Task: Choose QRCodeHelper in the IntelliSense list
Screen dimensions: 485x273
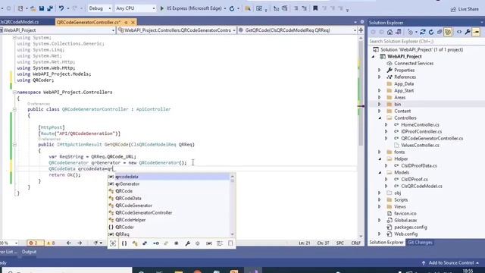Action: coord(130,220)
